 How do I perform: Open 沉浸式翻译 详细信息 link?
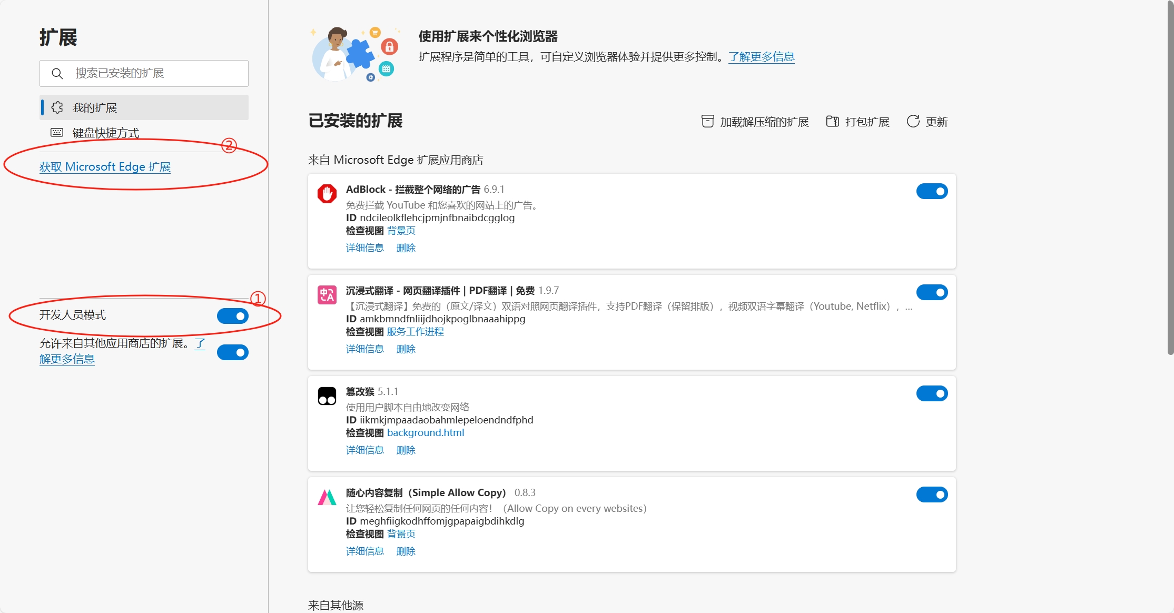(365, 349)
